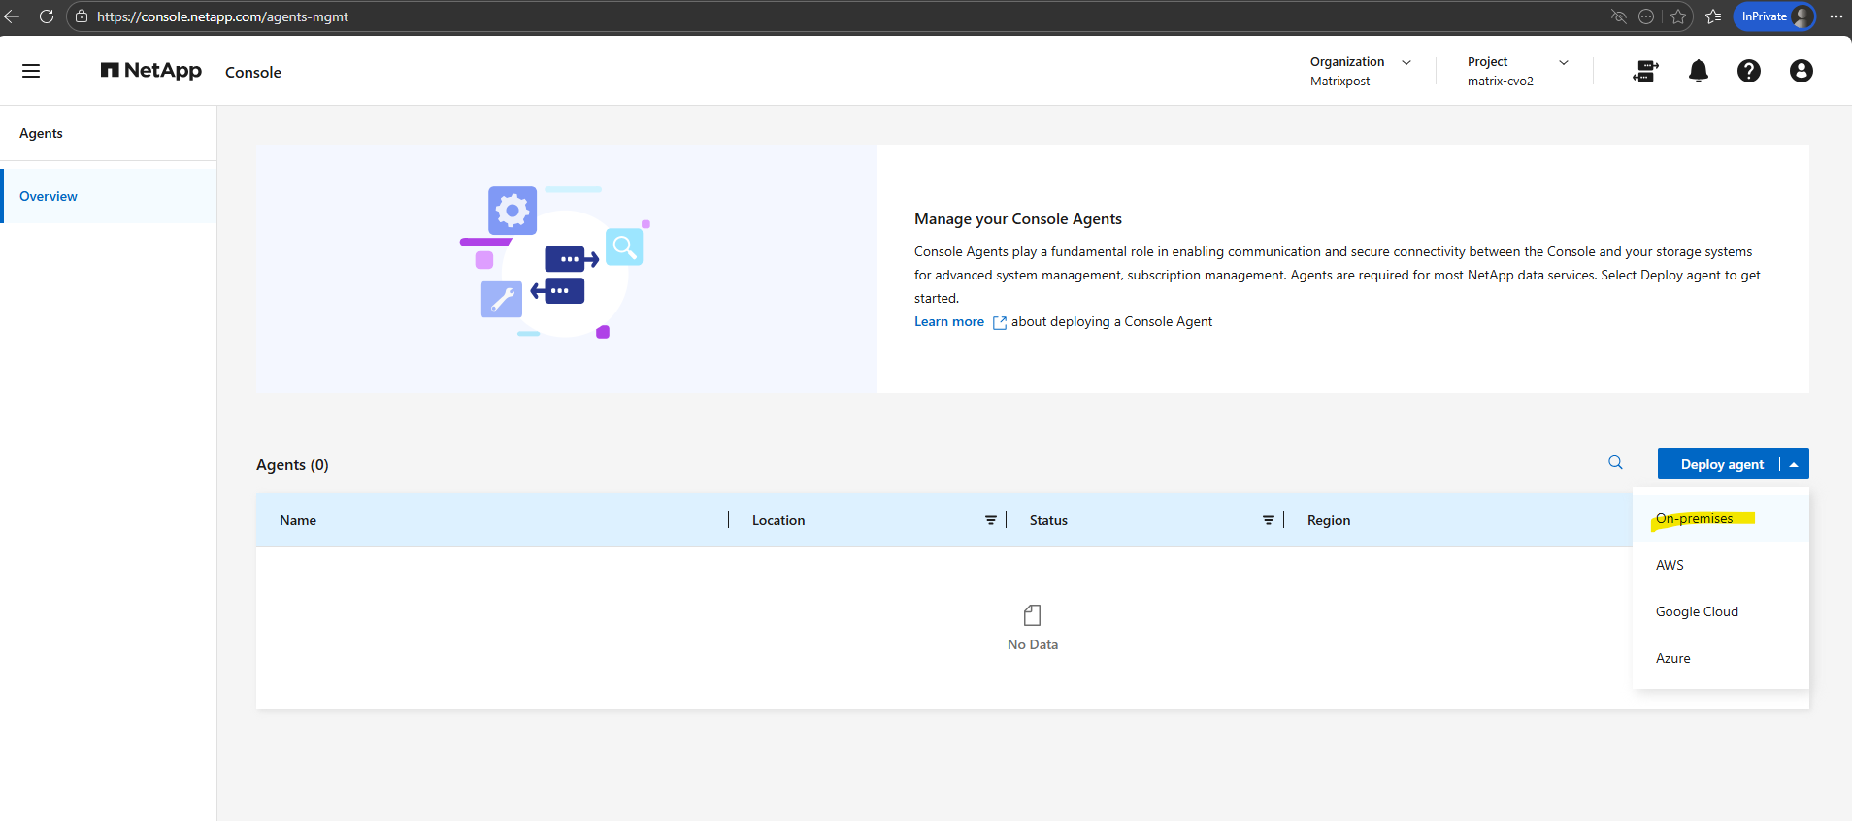This screenshot has width=1852, height=821.
Task: Click the NetApp logo
Action: (151, 71)
